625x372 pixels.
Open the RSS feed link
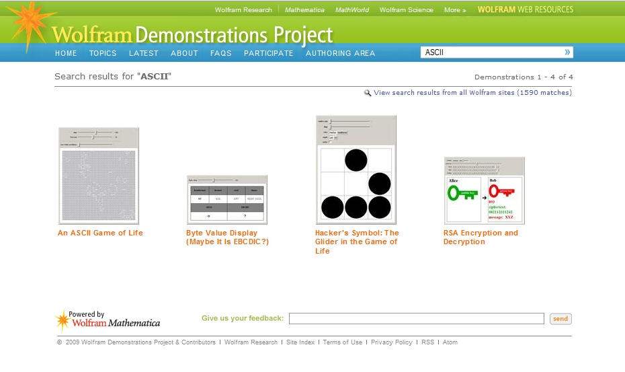click(x=427, y=342)
